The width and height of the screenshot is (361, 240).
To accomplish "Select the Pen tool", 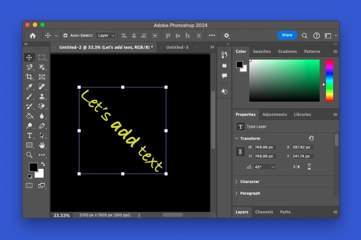I will pos(42,125).
